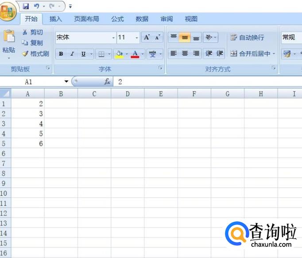This screenshot has width=302, height=258.
Task: Switch to the 公式 (Formulas) tab
Action: point(117,19)
